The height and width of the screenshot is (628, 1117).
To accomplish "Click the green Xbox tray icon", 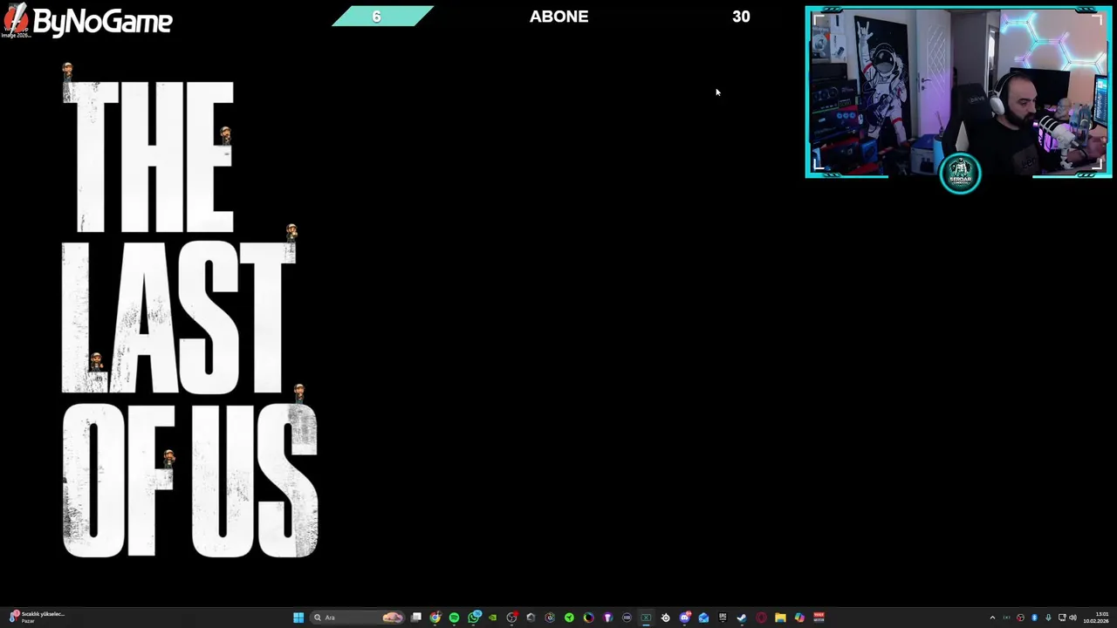I will point(1007,618).
